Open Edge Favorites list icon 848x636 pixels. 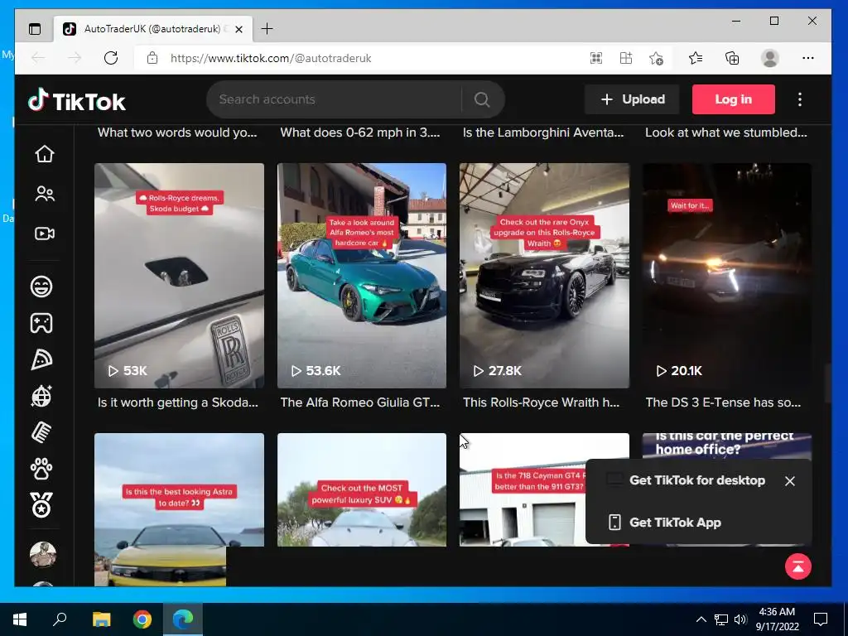pos(696,58)
